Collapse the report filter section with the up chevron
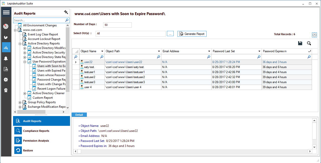This screenshot has height=163, width=321. click(314, 35)
